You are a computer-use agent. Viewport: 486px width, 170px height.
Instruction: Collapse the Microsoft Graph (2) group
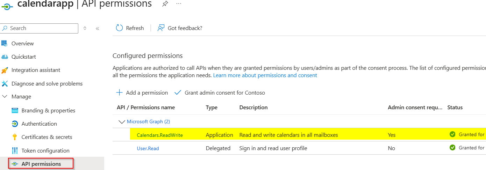click(x=122, y=122)
